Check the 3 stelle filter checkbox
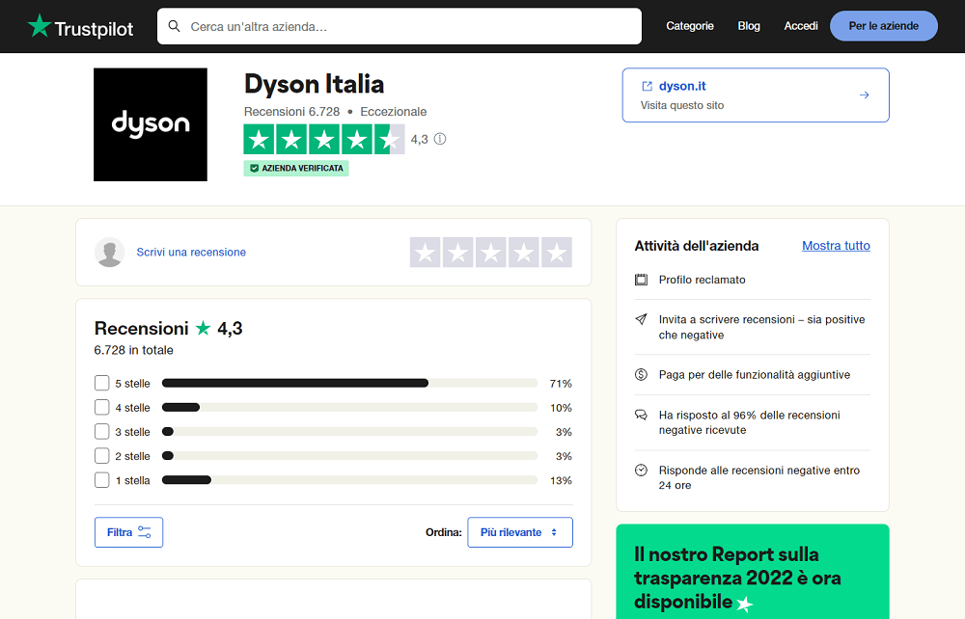 (102, 432)
